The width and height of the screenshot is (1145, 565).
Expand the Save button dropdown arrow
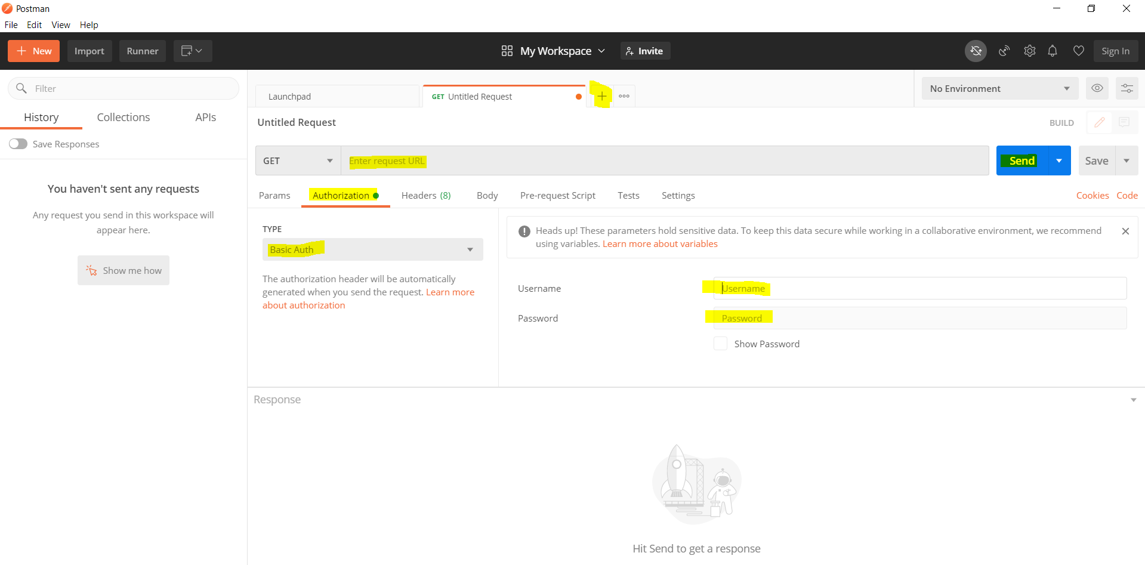pos(1127,160)
